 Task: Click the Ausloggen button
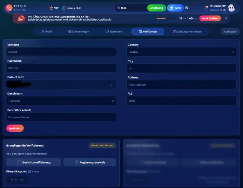[230, 32]
